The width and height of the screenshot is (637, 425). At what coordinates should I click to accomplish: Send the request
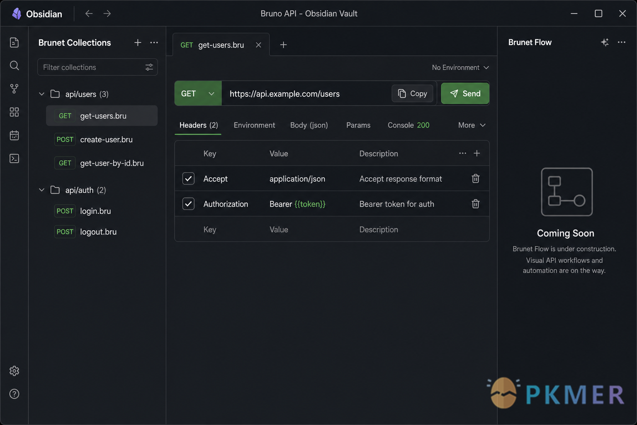coord(465,93)
